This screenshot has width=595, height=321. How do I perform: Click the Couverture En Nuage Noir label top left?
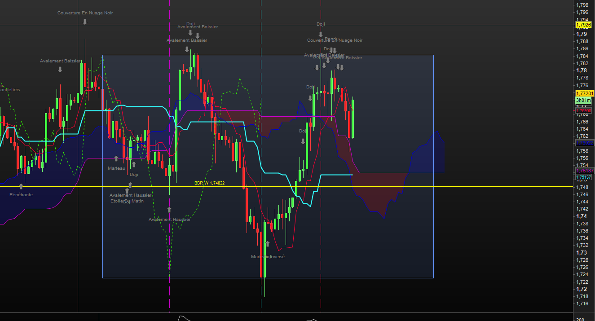[x=85, y=13]
